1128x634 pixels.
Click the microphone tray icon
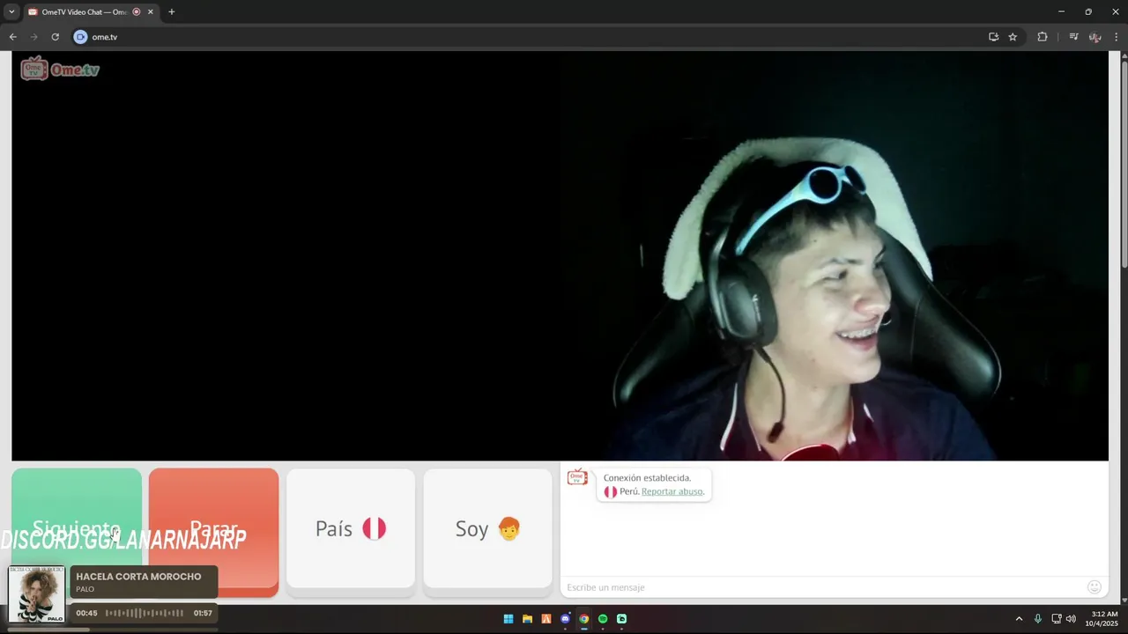pos(1037,619)
